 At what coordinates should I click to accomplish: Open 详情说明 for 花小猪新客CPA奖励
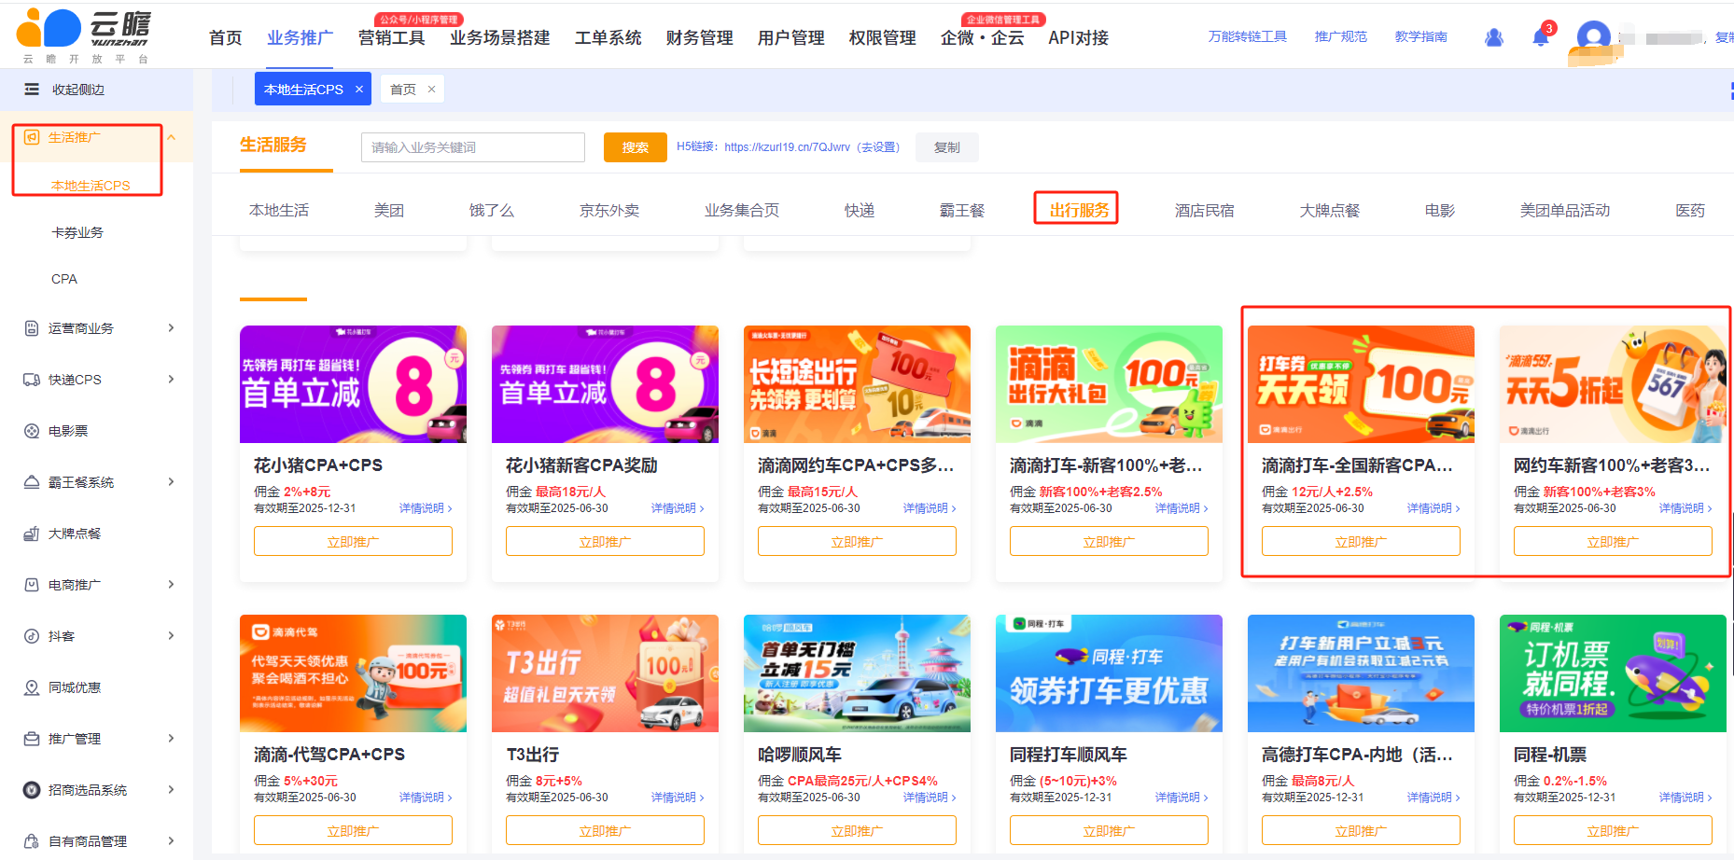pyautogui.click(x=678, y=508)
